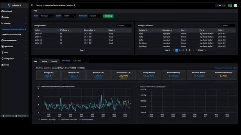Open the Dashboard menu item
241x135 pixels.
[x=8, y=11]
